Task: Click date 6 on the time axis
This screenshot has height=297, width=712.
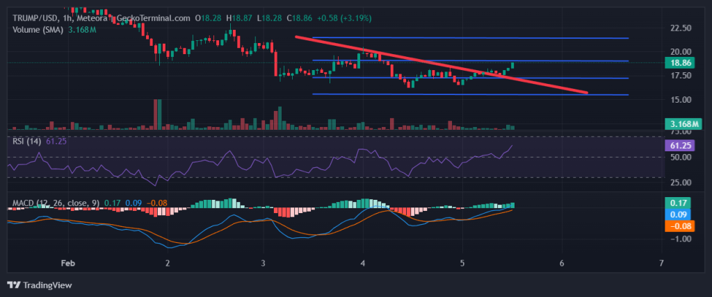Action: [x=562, y=264]
